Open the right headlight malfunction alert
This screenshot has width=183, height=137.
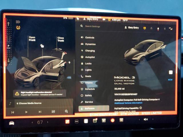[40, 93]
